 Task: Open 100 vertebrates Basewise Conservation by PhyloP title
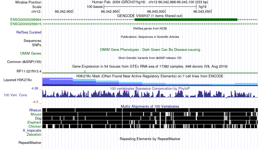pos(150,89)
